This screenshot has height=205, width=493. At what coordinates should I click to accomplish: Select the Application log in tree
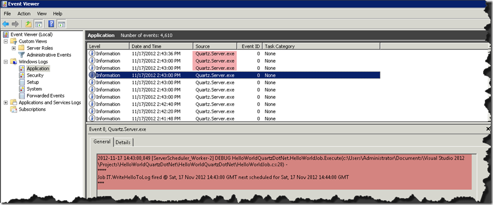click(38, 68)
